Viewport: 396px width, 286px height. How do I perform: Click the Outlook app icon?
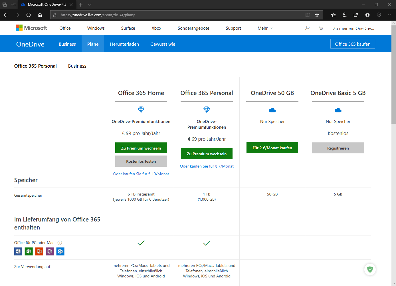60,251
